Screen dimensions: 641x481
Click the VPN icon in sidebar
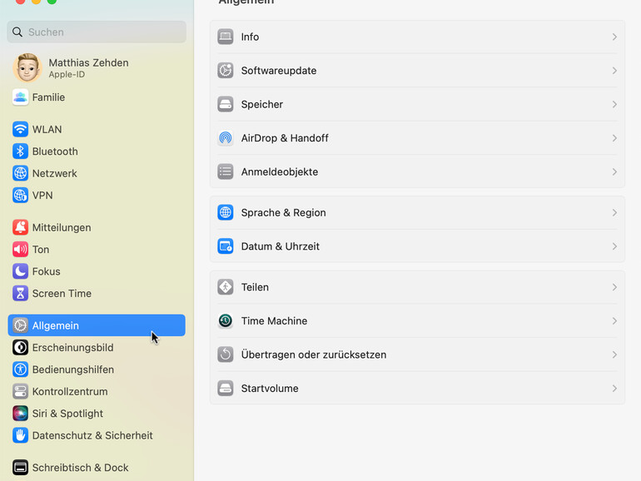20,196
